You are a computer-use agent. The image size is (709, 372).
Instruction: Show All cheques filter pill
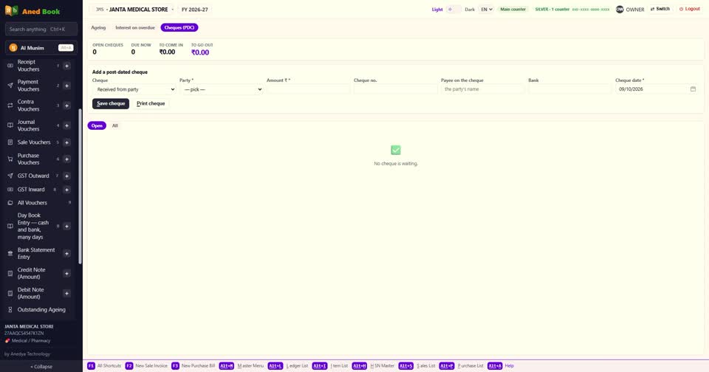(115, 125)
